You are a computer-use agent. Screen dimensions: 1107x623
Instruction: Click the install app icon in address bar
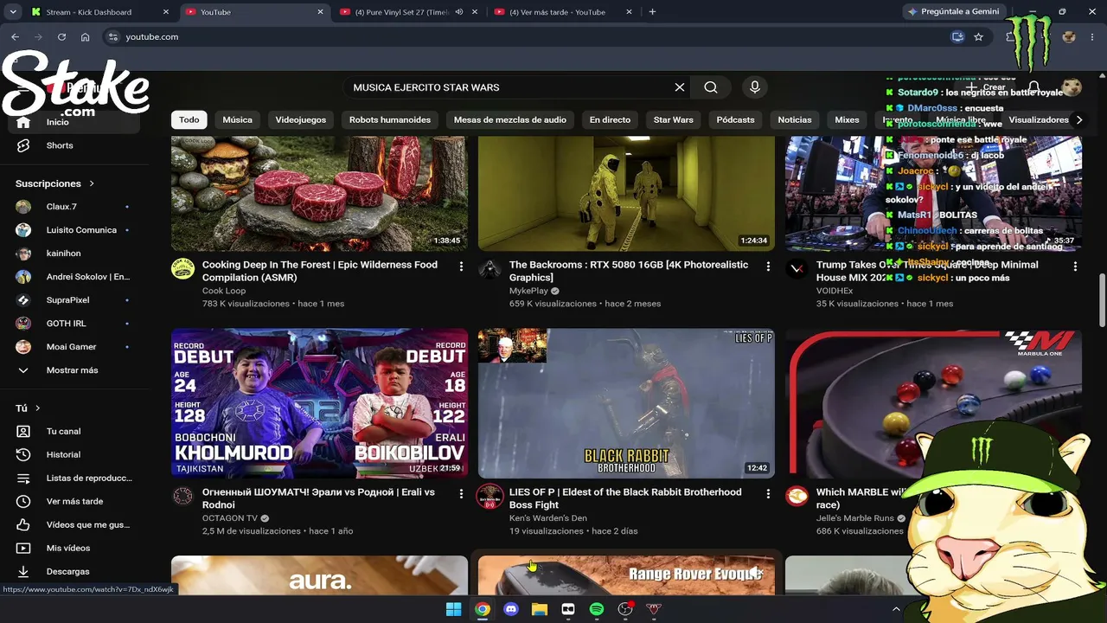pyautogui.click(x=957, y=37)
